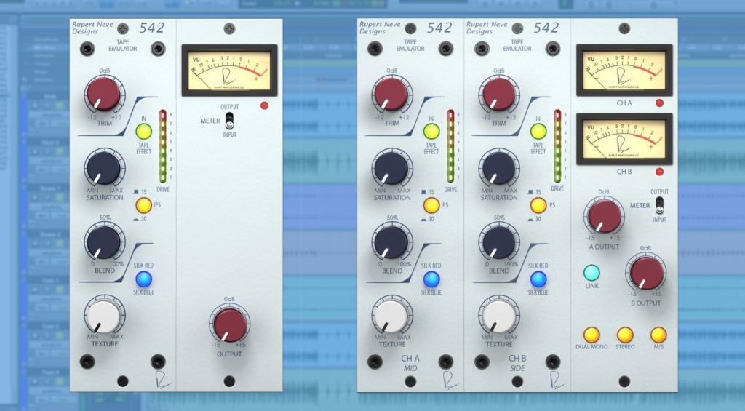Select Dual Mono mode button
This screenshot has height=411, width=745.
point(591,335)
